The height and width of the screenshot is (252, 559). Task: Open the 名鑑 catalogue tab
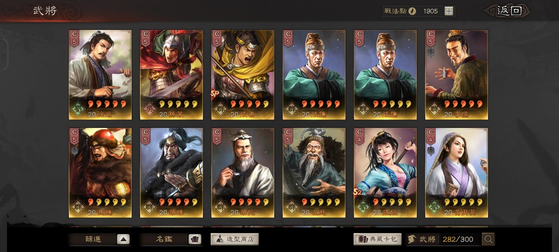[x=164, y=239]
